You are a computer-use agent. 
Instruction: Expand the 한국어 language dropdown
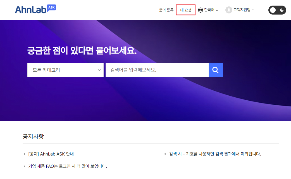(208, 10)
